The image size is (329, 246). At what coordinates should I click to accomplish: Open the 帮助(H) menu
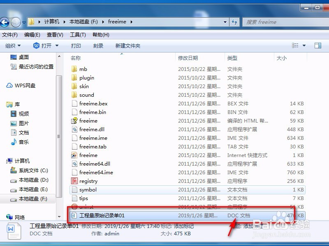(x=101, y=35)
